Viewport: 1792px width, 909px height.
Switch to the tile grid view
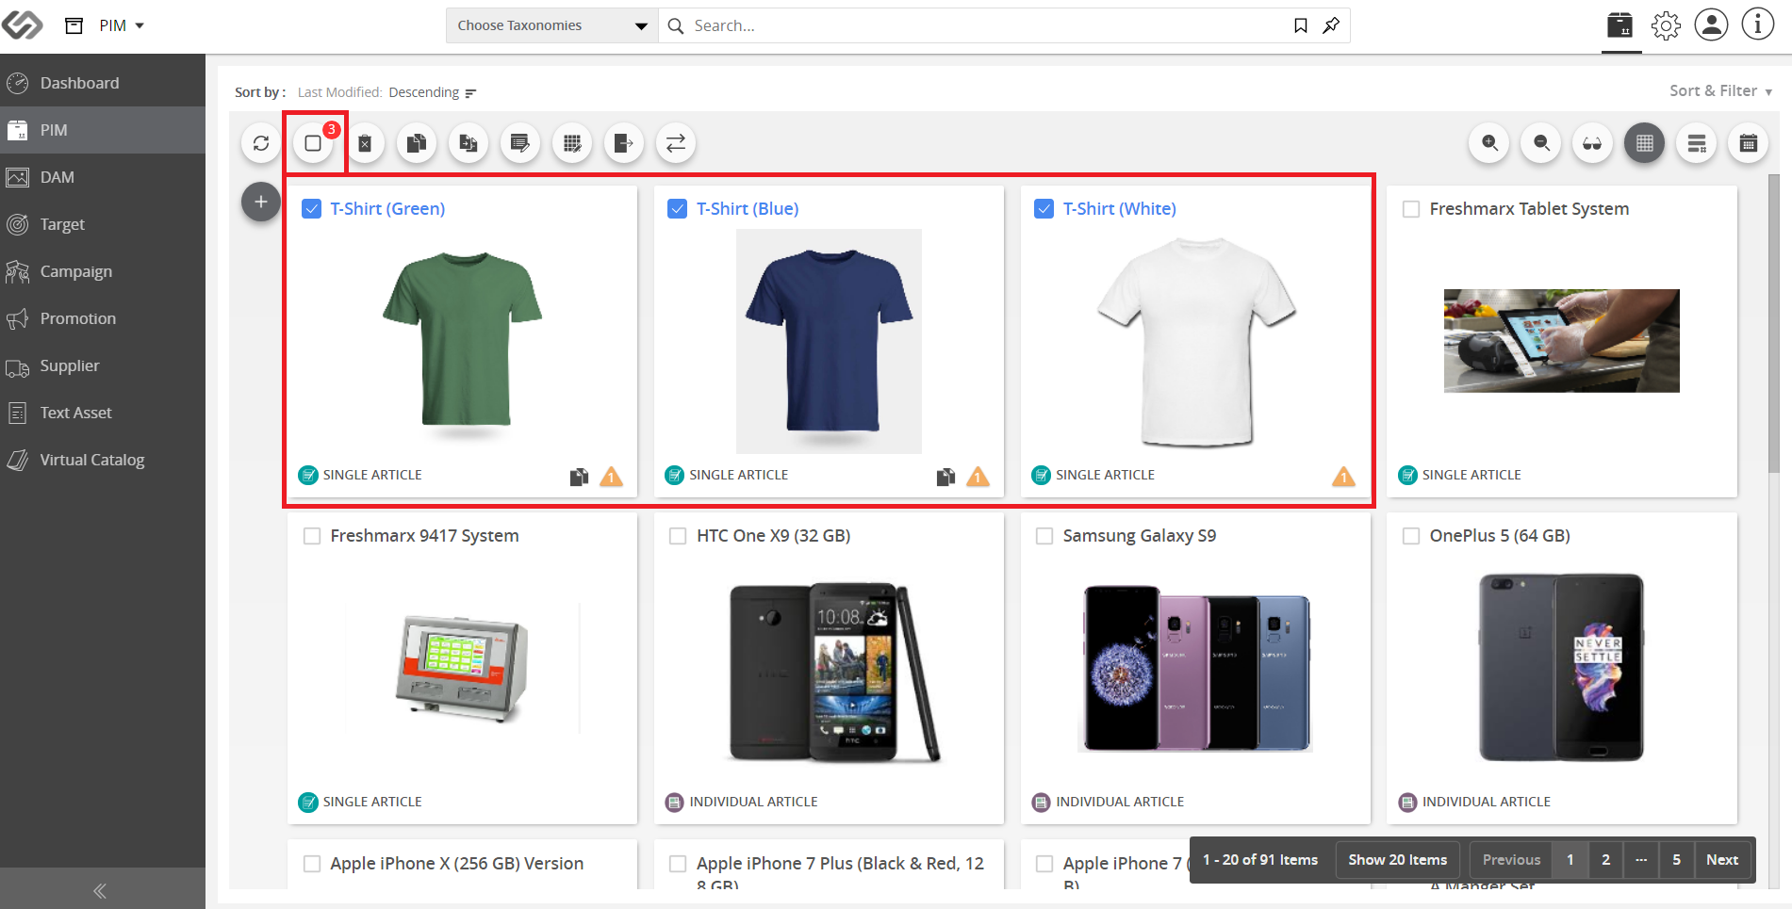click(x=1645, y=143)
